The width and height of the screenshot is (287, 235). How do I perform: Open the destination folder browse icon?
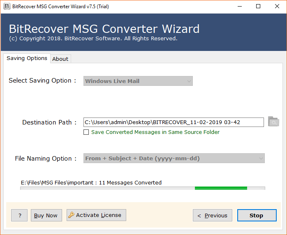click(273, 122)
